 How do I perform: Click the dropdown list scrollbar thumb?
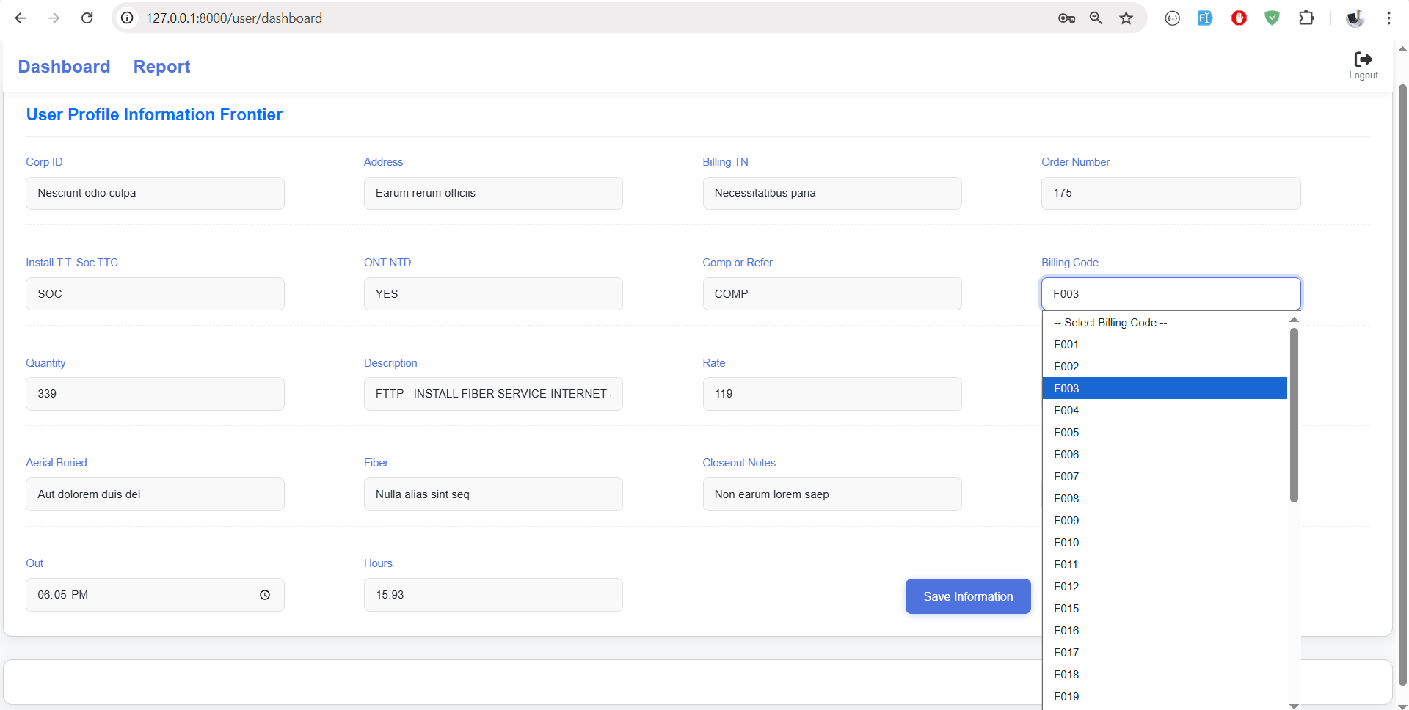click(x=1294, y=414)
